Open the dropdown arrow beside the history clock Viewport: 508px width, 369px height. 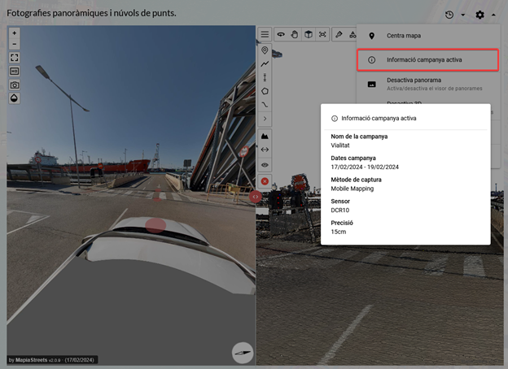[463, 15]
